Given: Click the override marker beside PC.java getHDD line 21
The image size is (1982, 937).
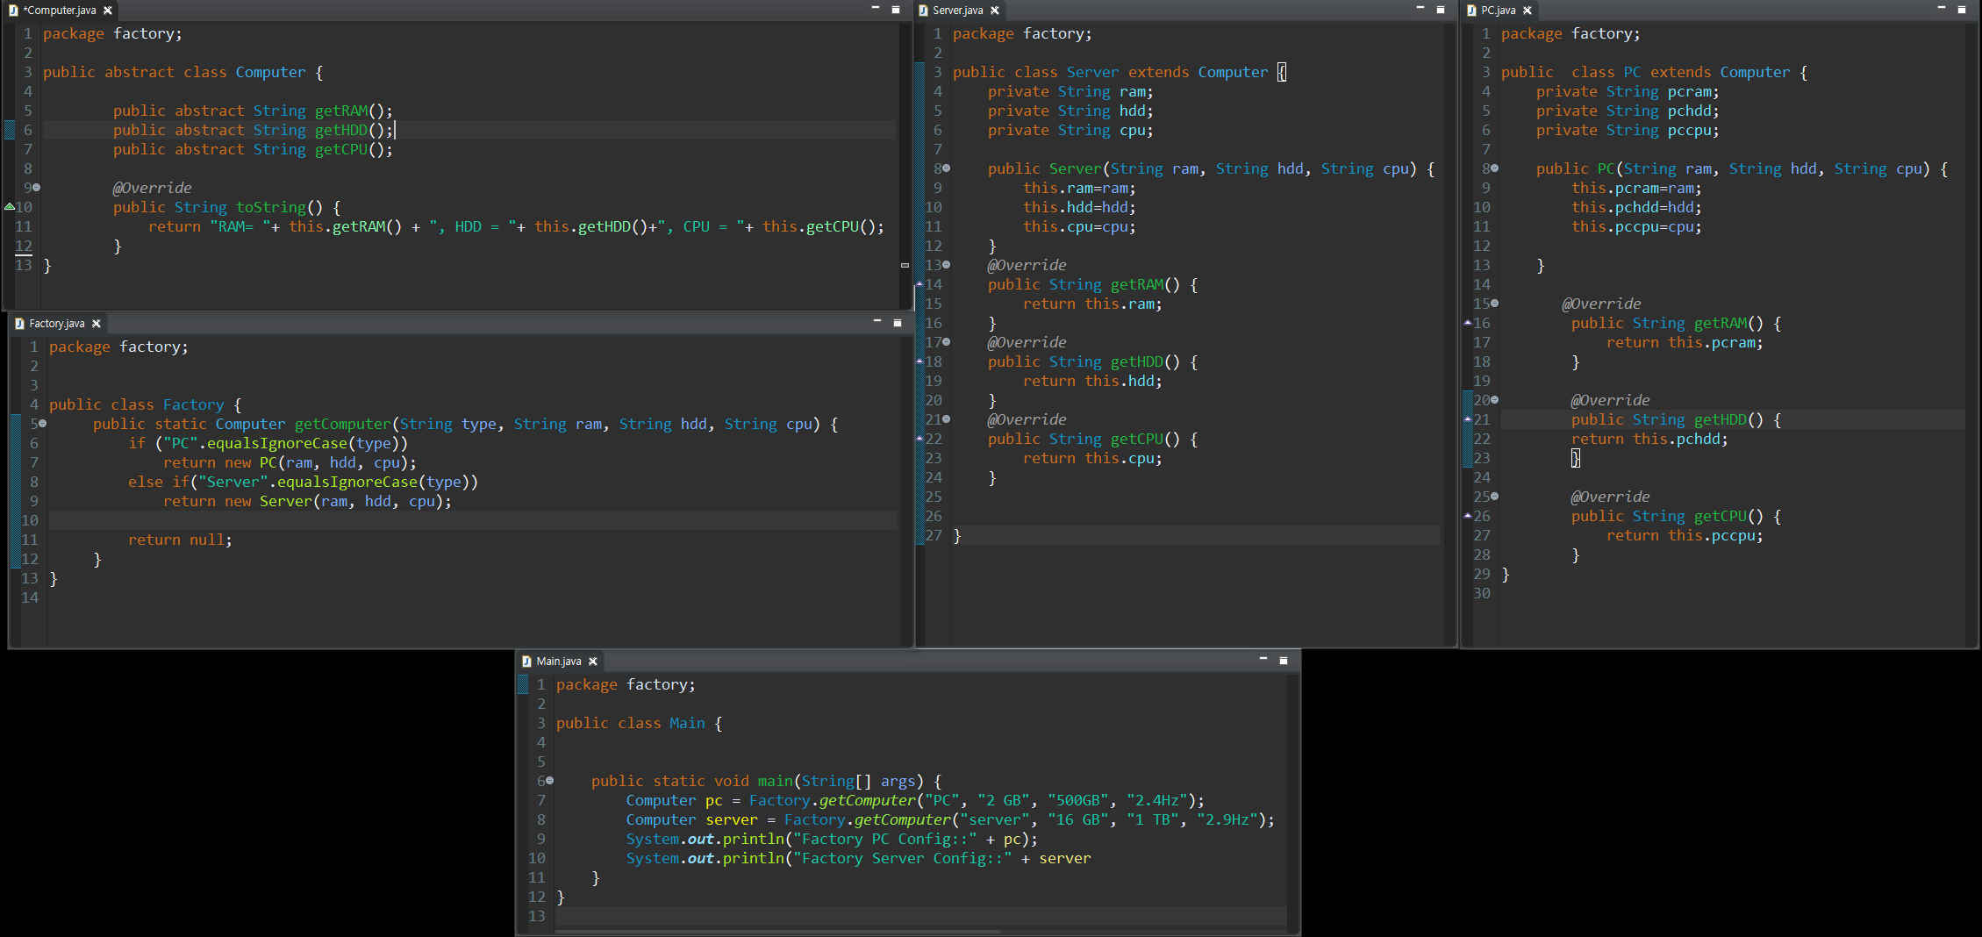Looking at the screenshot, I should click(x=1468, y=419).
